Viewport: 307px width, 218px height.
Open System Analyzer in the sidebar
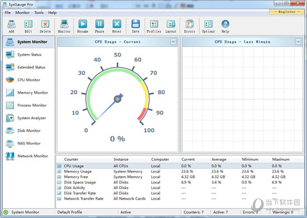point(29,118)
